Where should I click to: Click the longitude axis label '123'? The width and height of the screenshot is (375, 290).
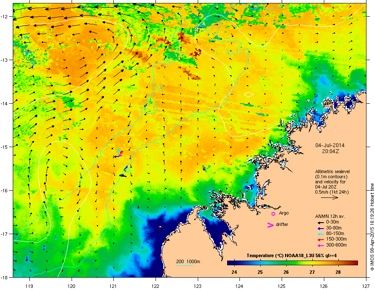(x=198, y=286)
